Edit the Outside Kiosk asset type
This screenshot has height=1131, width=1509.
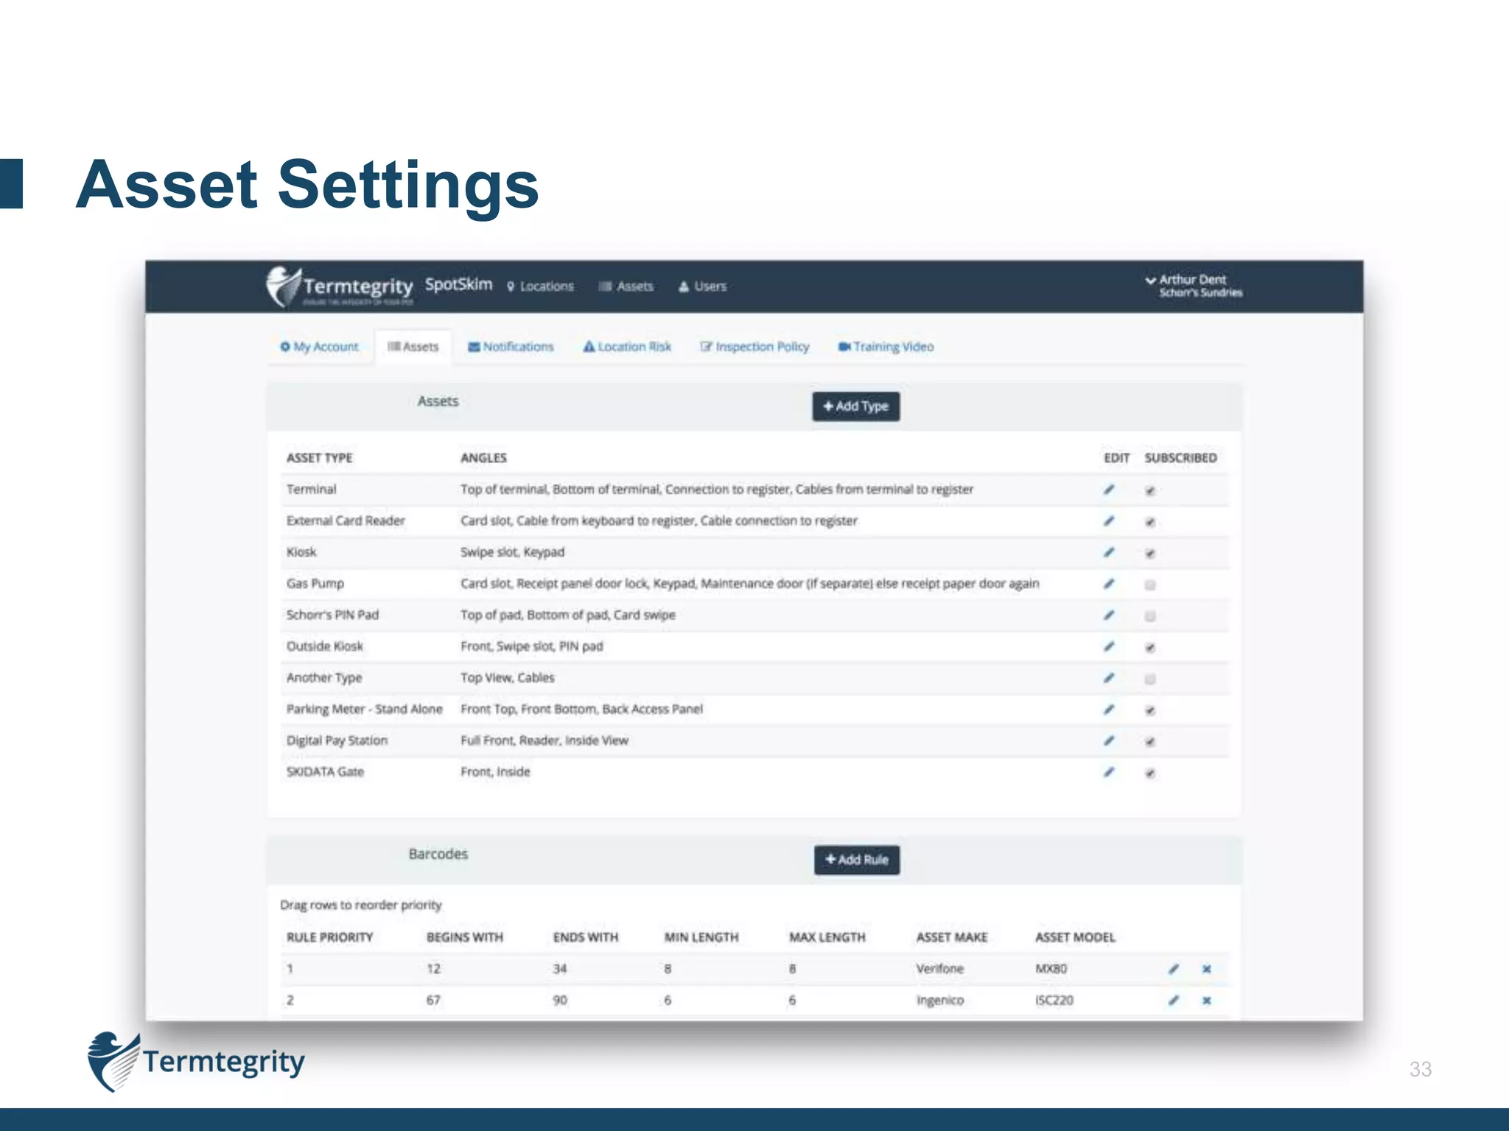1109,646
